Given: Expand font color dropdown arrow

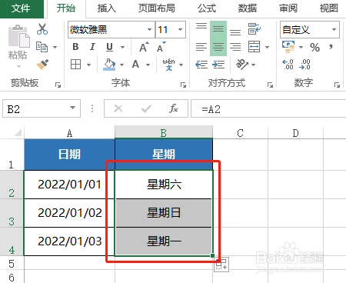Looking at the screenshot, I should click(148, 65).
